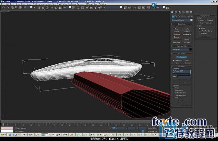Click the Undo arrow icon
This screenshot has height=141, width=218.
tap(4, 8)
